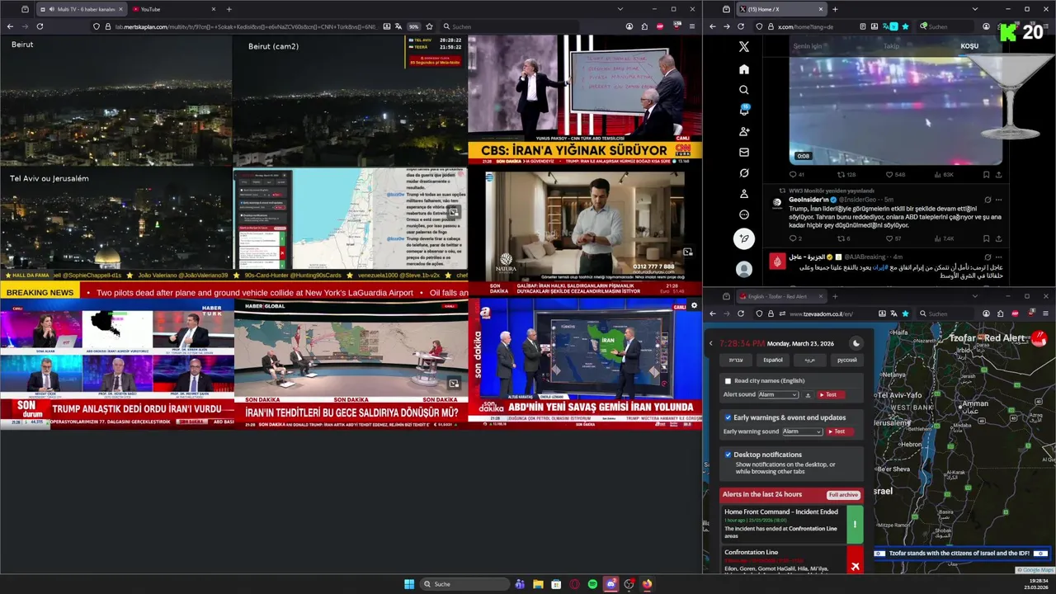1056x594 pixels.
Task: Open X notifications bell icon
Action: pos(743,111)
